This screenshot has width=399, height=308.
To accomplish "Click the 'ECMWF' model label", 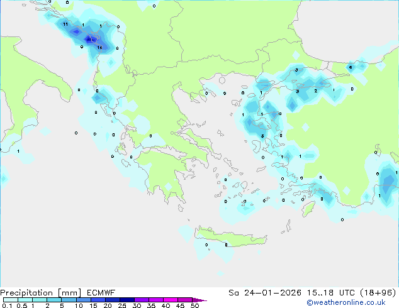I will click(101, 293).
